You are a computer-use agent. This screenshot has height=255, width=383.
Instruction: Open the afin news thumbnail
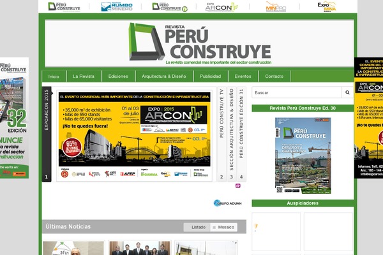[x=73, y=248]
